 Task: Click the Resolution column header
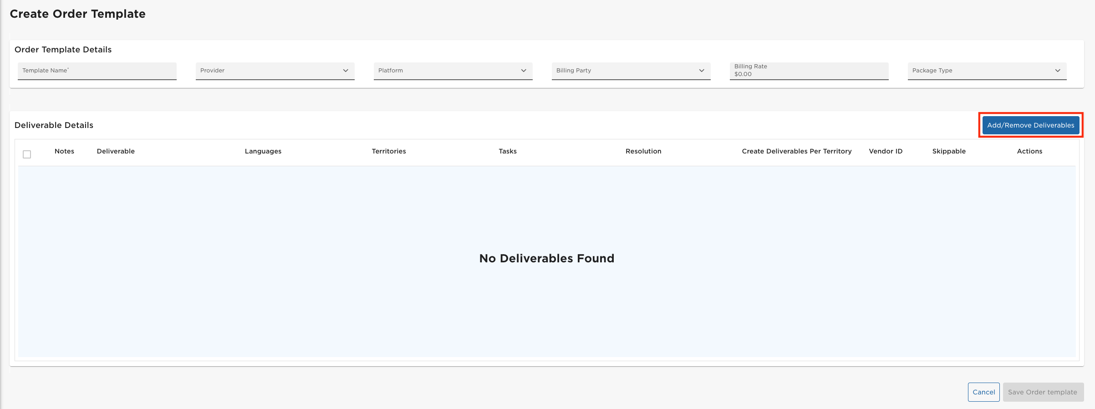tap(643, 151)
